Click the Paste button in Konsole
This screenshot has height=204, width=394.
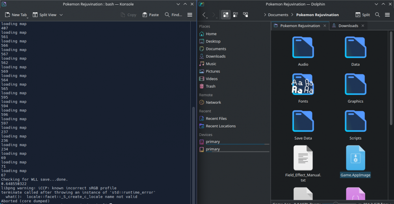pos(151,15)
